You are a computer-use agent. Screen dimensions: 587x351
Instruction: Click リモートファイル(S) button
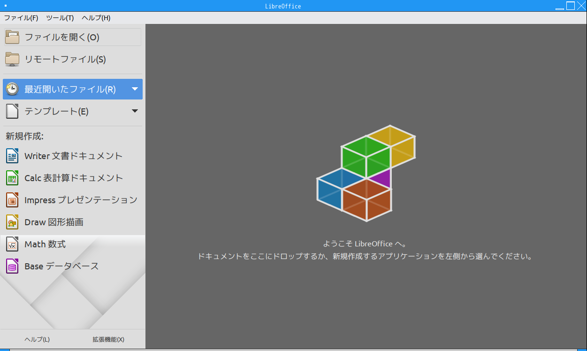(72, 59)
